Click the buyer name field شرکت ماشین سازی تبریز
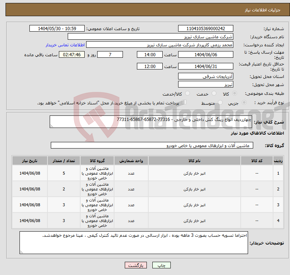290x275 pixels. 151,37
